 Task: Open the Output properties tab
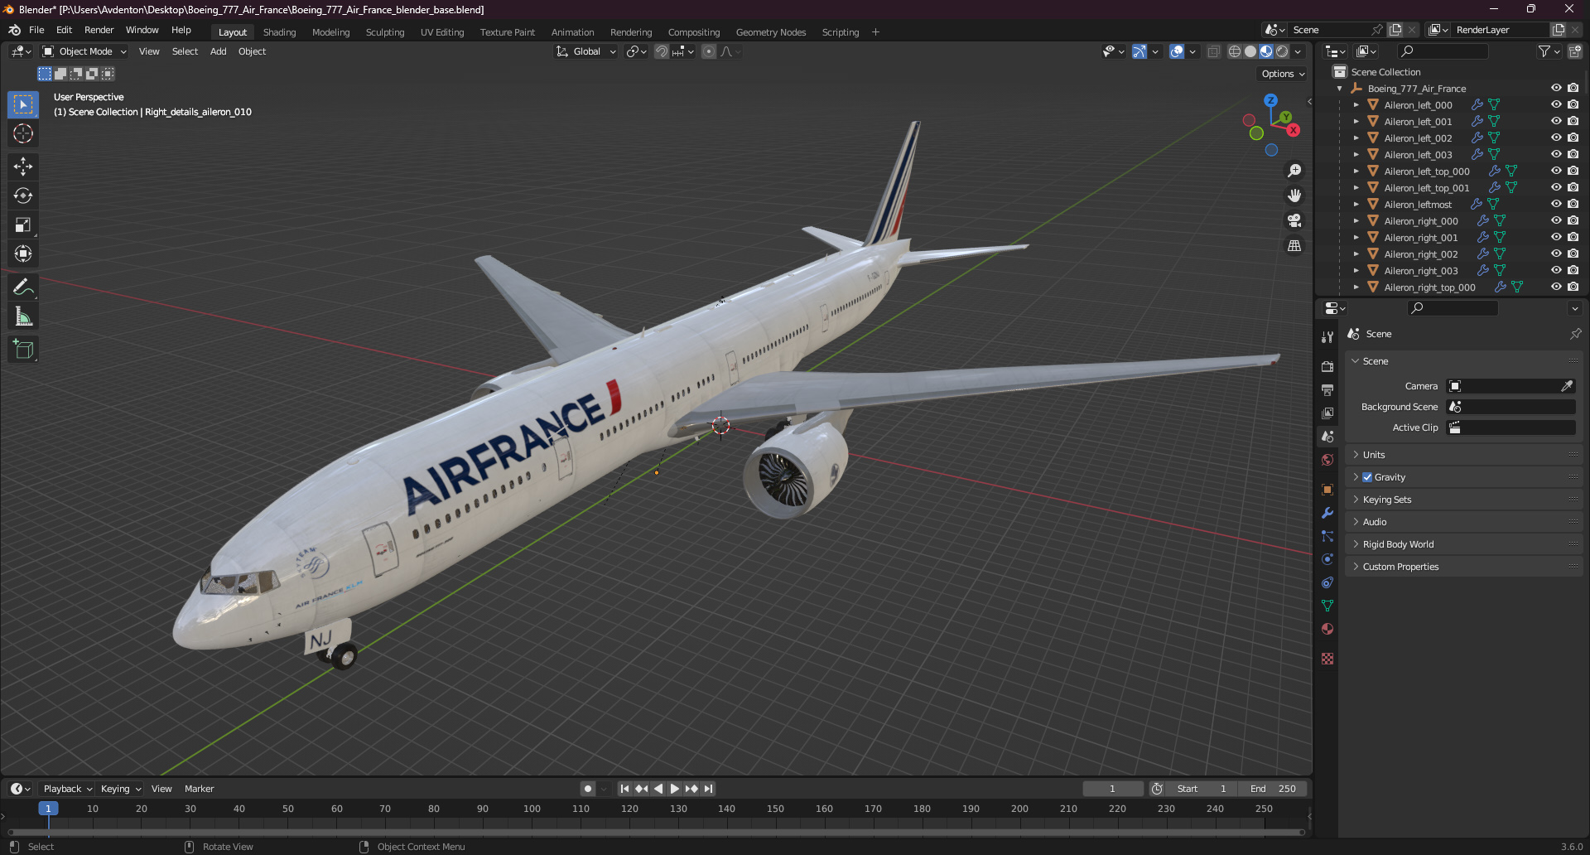(x=1327, y=389)
